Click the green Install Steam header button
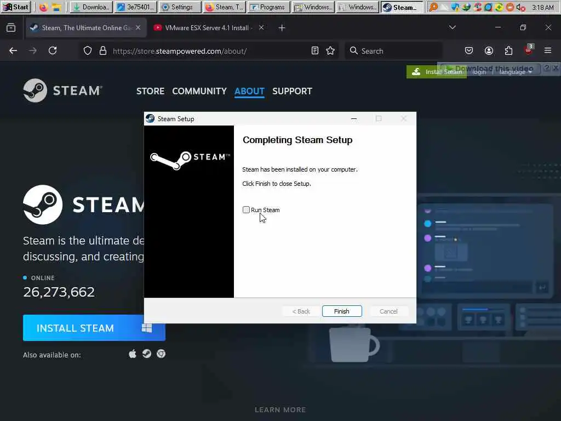The width and height of the screenshot is (561, 421). pos(437,72)
